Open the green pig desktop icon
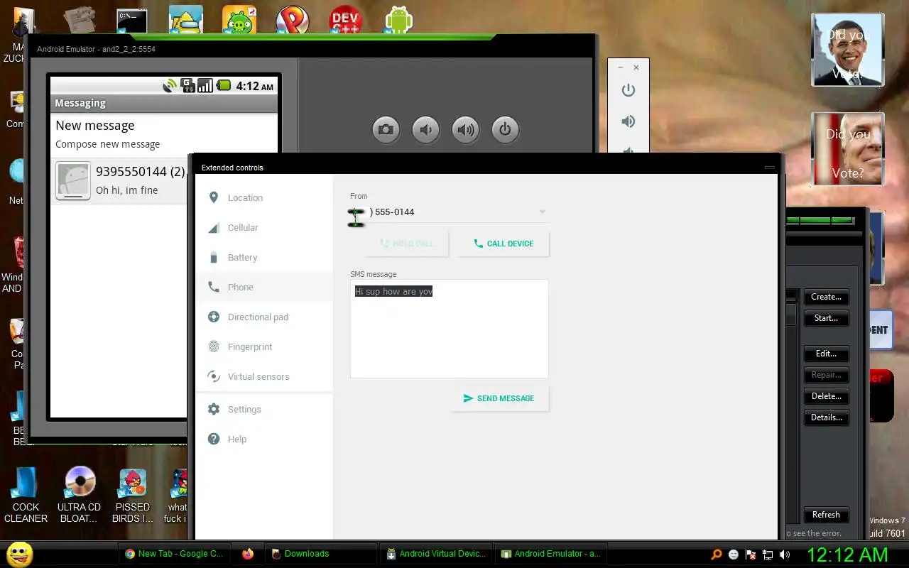The image size is (909, 568). click(x=239, y=20)
